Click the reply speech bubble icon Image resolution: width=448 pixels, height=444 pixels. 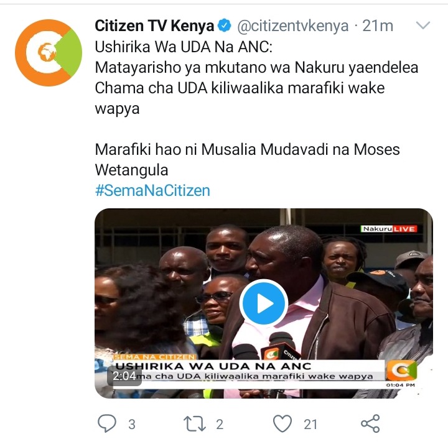(107, 423)
